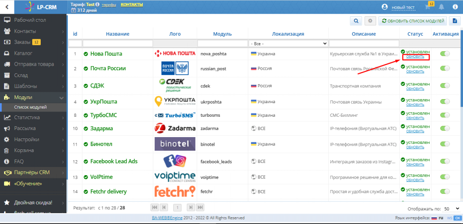Open the gear settings button above table

[x=370, y=21]
